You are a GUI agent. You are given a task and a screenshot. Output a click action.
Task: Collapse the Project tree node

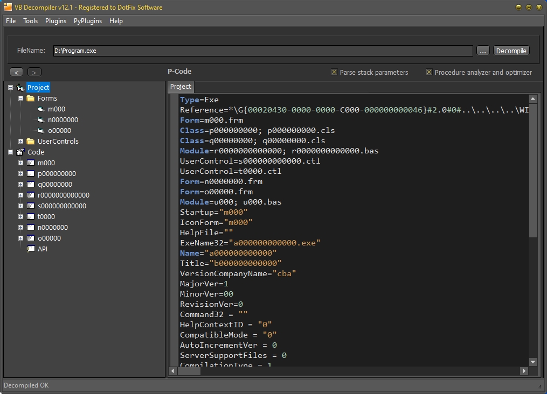click(x=10, y=87)
